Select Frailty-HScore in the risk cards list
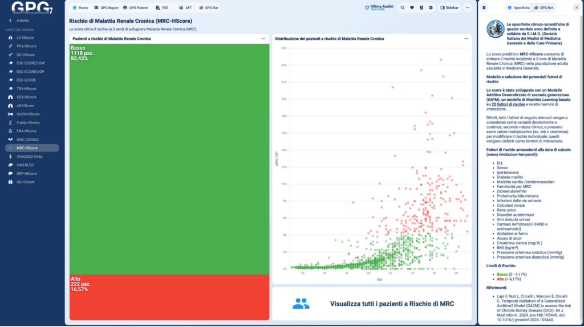 point(28,122)
